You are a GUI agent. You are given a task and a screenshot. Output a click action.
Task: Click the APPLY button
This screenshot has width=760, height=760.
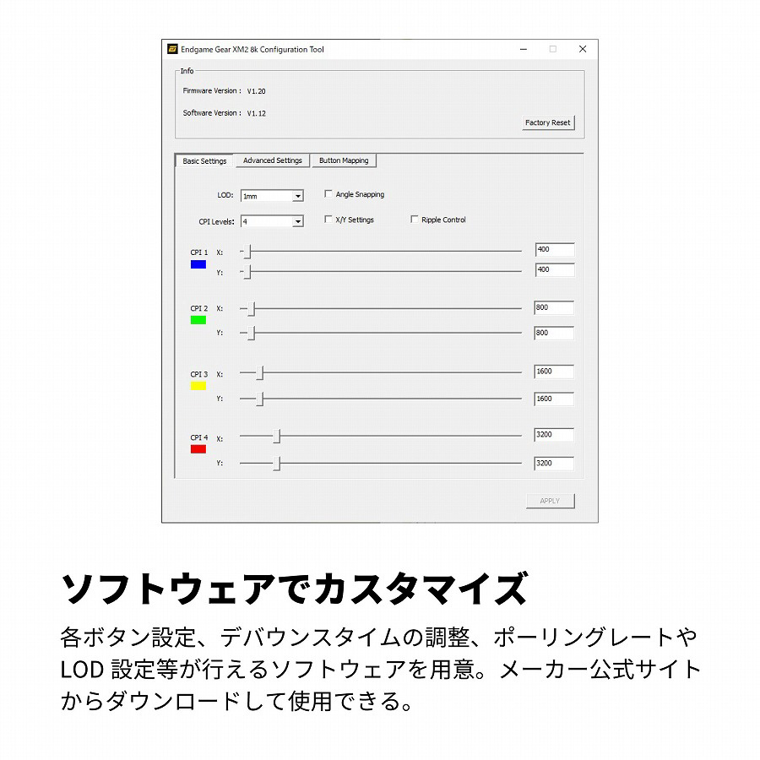click(x=550, y=501)
